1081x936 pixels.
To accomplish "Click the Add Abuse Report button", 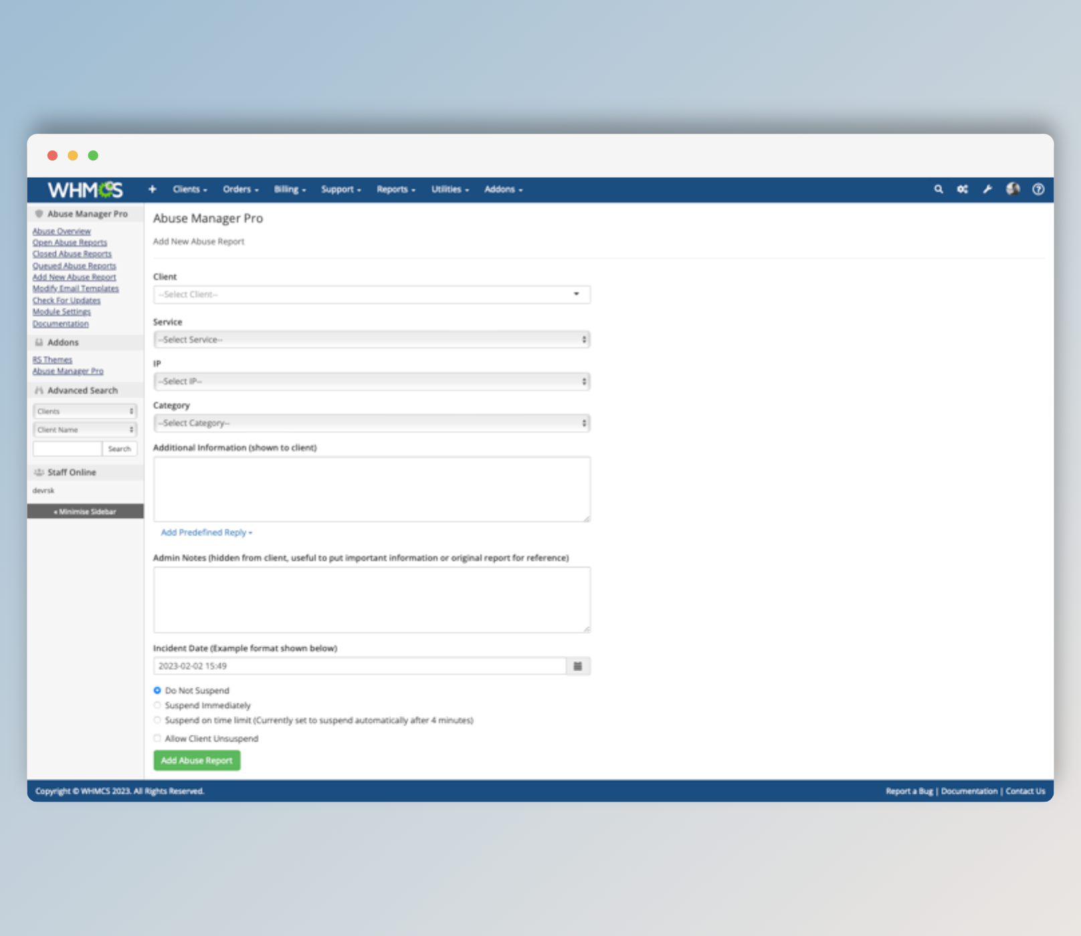I will tap(197, 760).
